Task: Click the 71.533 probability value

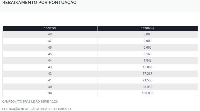Action: tap(147, 81)
